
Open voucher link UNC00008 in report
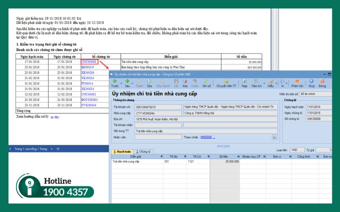pyautogui.click(x=89, y=62)
